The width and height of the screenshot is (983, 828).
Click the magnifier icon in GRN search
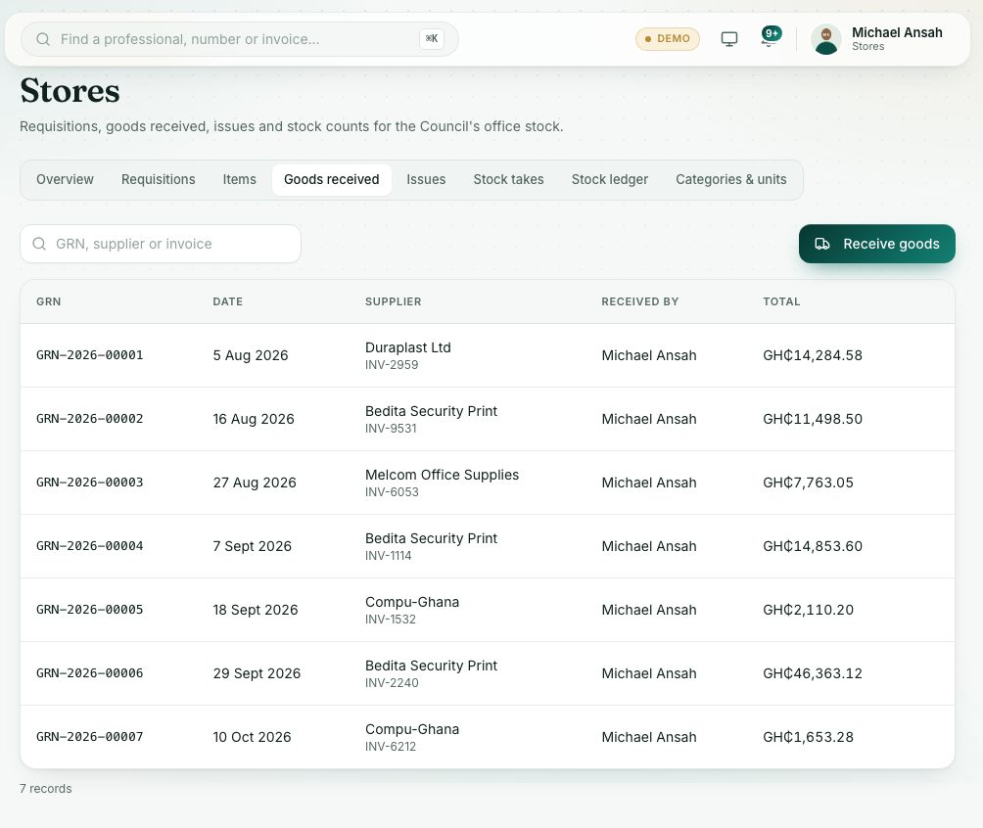point(39,244)
